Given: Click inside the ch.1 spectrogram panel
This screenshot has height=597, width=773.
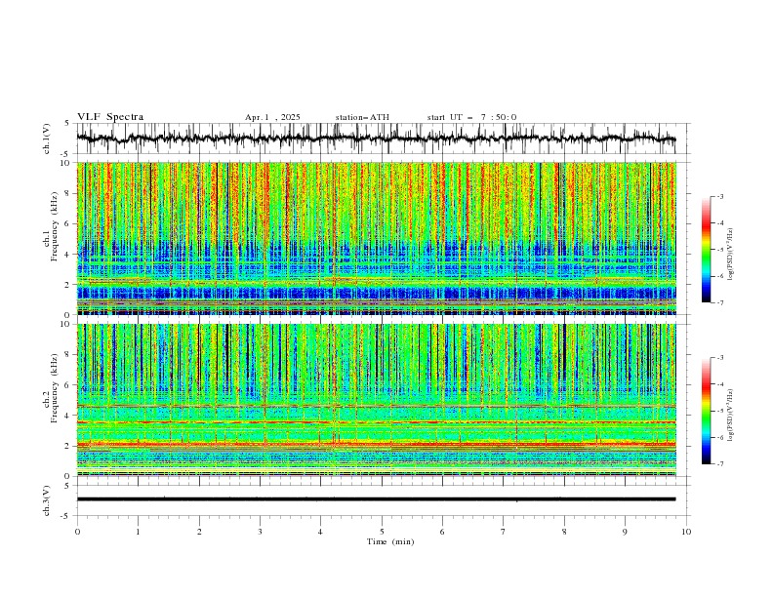Looking at the screenshot, I should pyautogui.click(x=376, y=238).
